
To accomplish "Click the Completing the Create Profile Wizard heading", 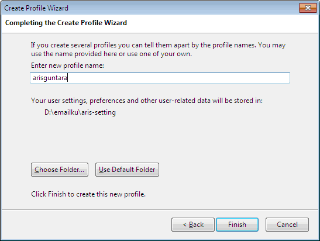I will click(x=66, y=23).
